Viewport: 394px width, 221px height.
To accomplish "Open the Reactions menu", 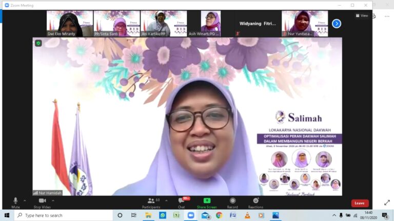I will click(x=255, y=203).
